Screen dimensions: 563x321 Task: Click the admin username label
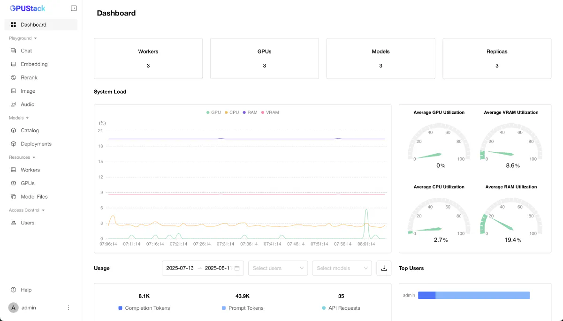[29, 308]
